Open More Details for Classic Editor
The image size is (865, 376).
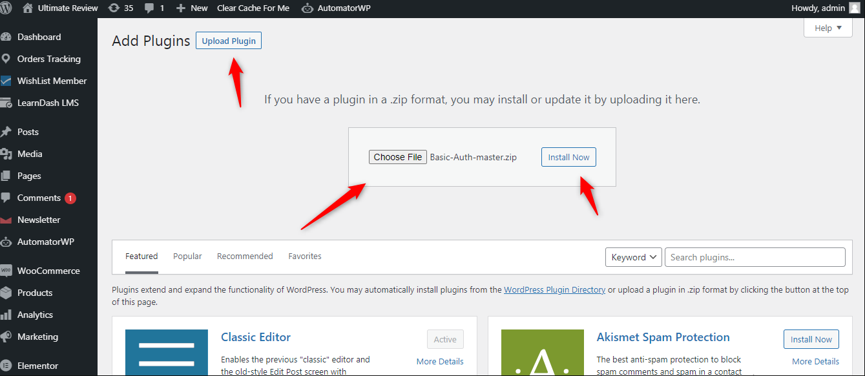(440, 361)
